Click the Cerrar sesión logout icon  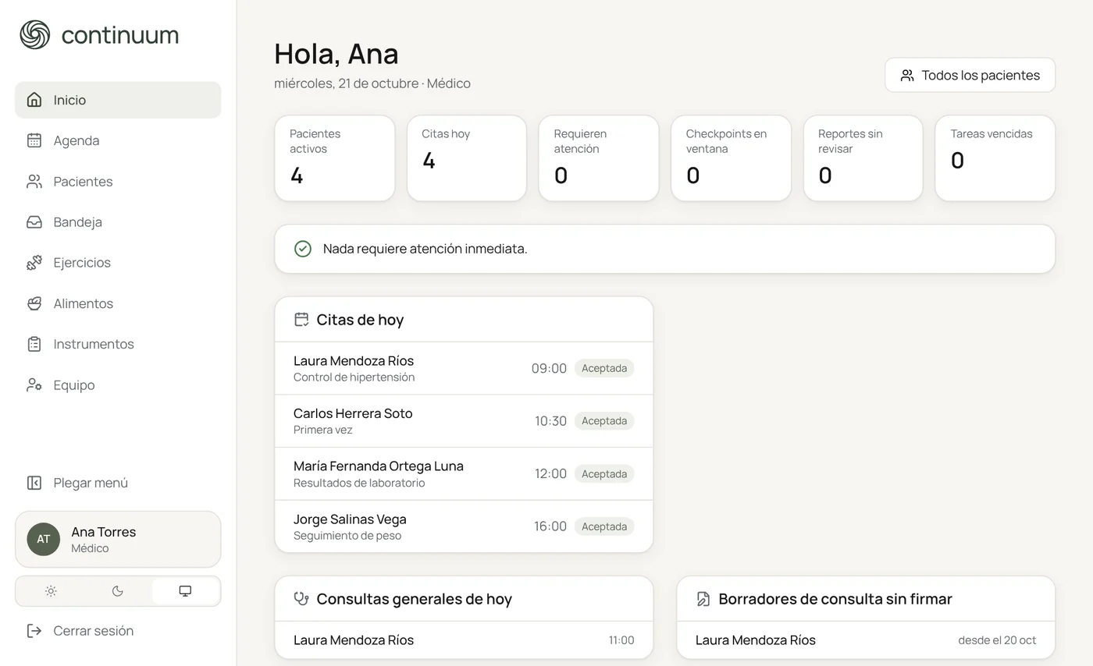pyautogui.click(x=34, y=631)
